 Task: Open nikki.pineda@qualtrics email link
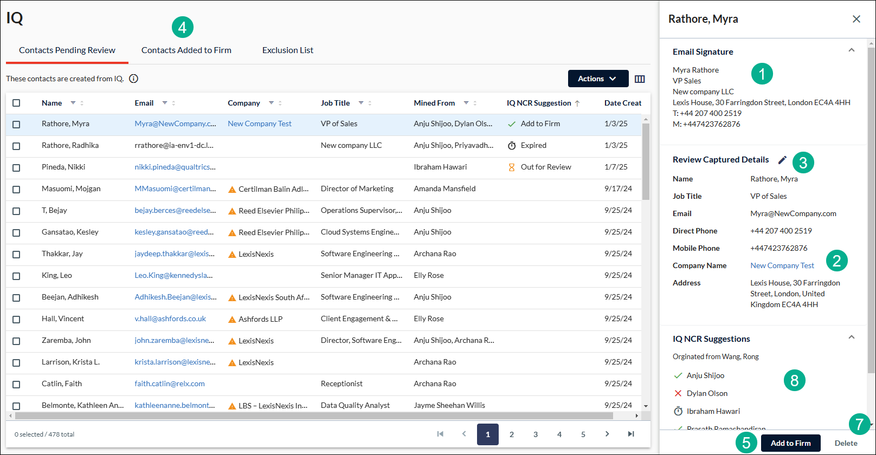coord(175,167)
